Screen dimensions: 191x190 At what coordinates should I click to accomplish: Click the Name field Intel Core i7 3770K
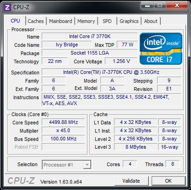click(x=90, y=36)
